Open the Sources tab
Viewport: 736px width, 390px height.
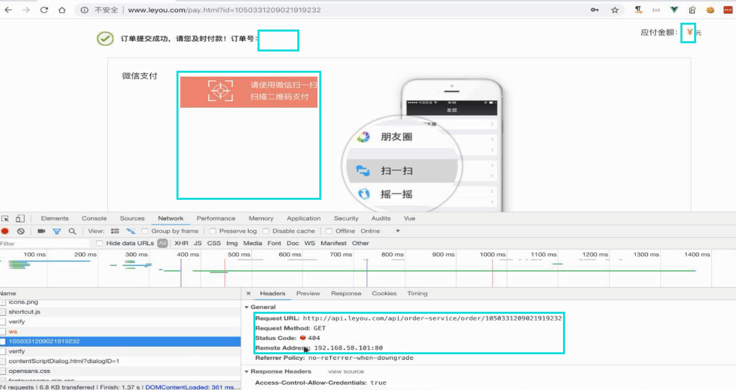tap(132, 218)
